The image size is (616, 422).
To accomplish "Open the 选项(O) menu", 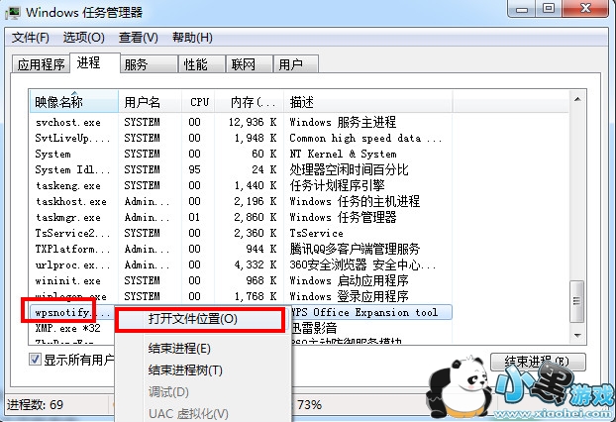I will (83, 38).
